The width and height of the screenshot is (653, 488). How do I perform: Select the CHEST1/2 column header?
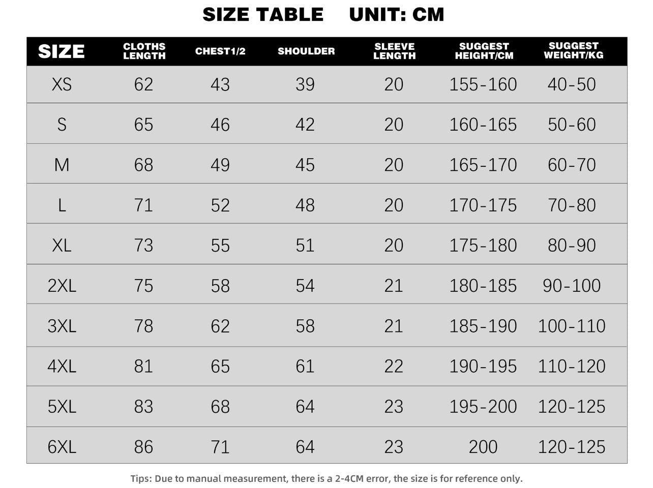coord(220,51)
